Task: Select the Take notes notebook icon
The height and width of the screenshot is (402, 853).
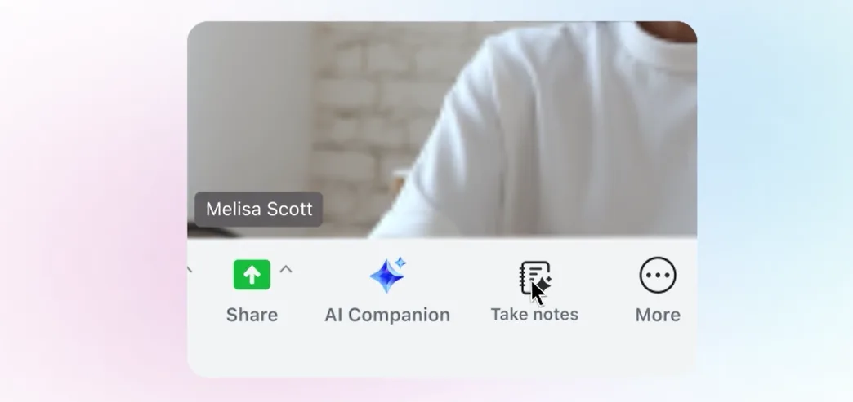Action: (x=536, y=277)
